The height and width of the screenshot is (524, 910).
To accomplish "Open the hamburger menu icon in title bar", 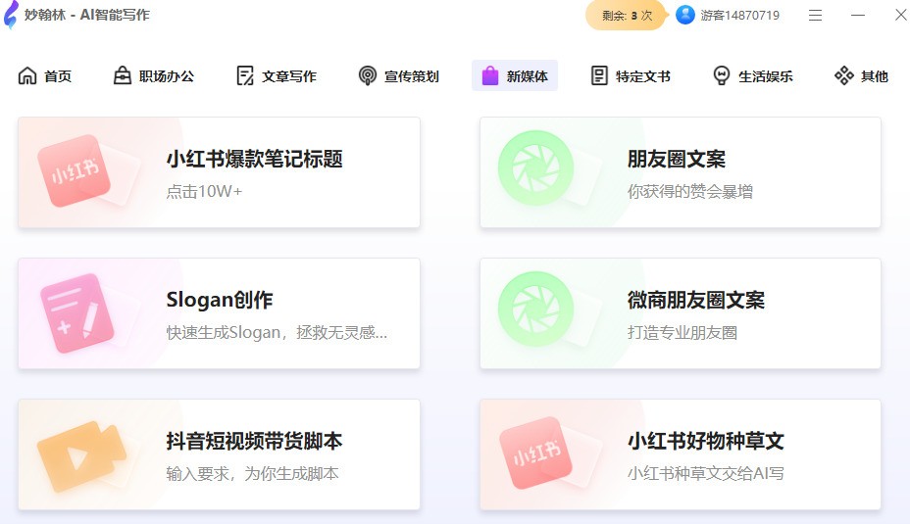I will [x=816, y=15].
